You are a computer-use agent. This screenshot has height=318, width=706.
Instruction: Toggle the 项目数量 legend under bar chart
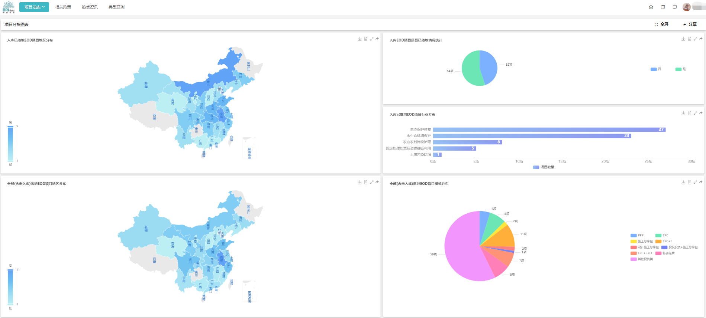point(544,167)
